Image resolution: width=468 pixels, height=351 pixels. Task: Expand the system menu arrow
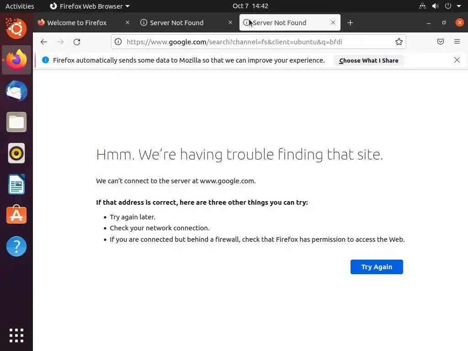click(x=459, y=6)
